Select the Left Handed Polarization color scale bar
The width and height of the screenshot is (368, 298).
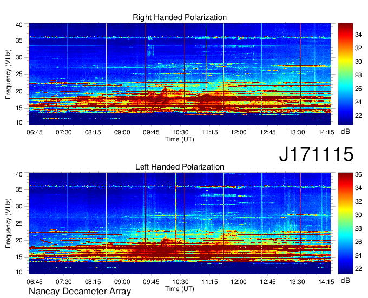pos(345,223)
